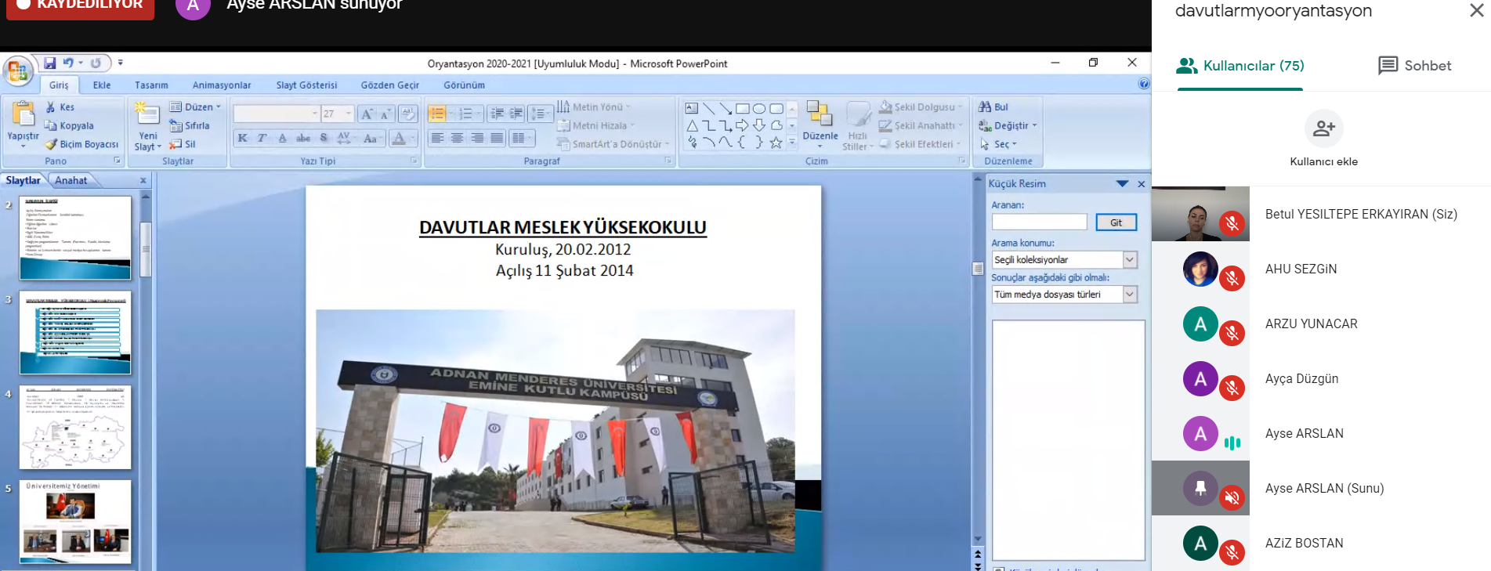Toggle bold (K) formatting
The width and height of the screenshot is (1491, 571).
243,138
